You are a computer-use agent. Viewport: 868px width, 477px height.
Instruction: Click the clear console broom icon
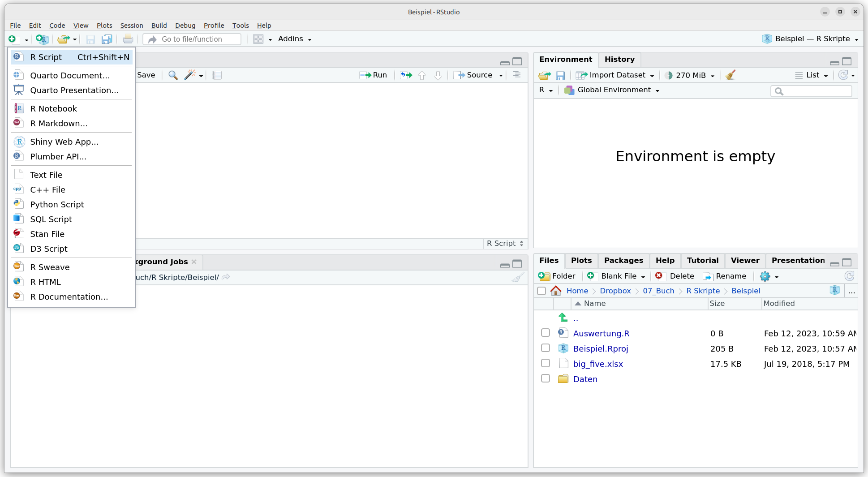click(x=518, y=277)
